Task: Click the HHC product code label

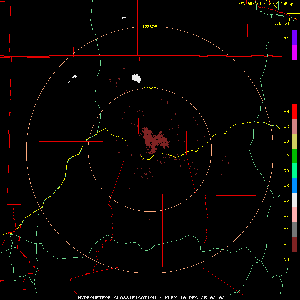Action: (x=293, y=20)
